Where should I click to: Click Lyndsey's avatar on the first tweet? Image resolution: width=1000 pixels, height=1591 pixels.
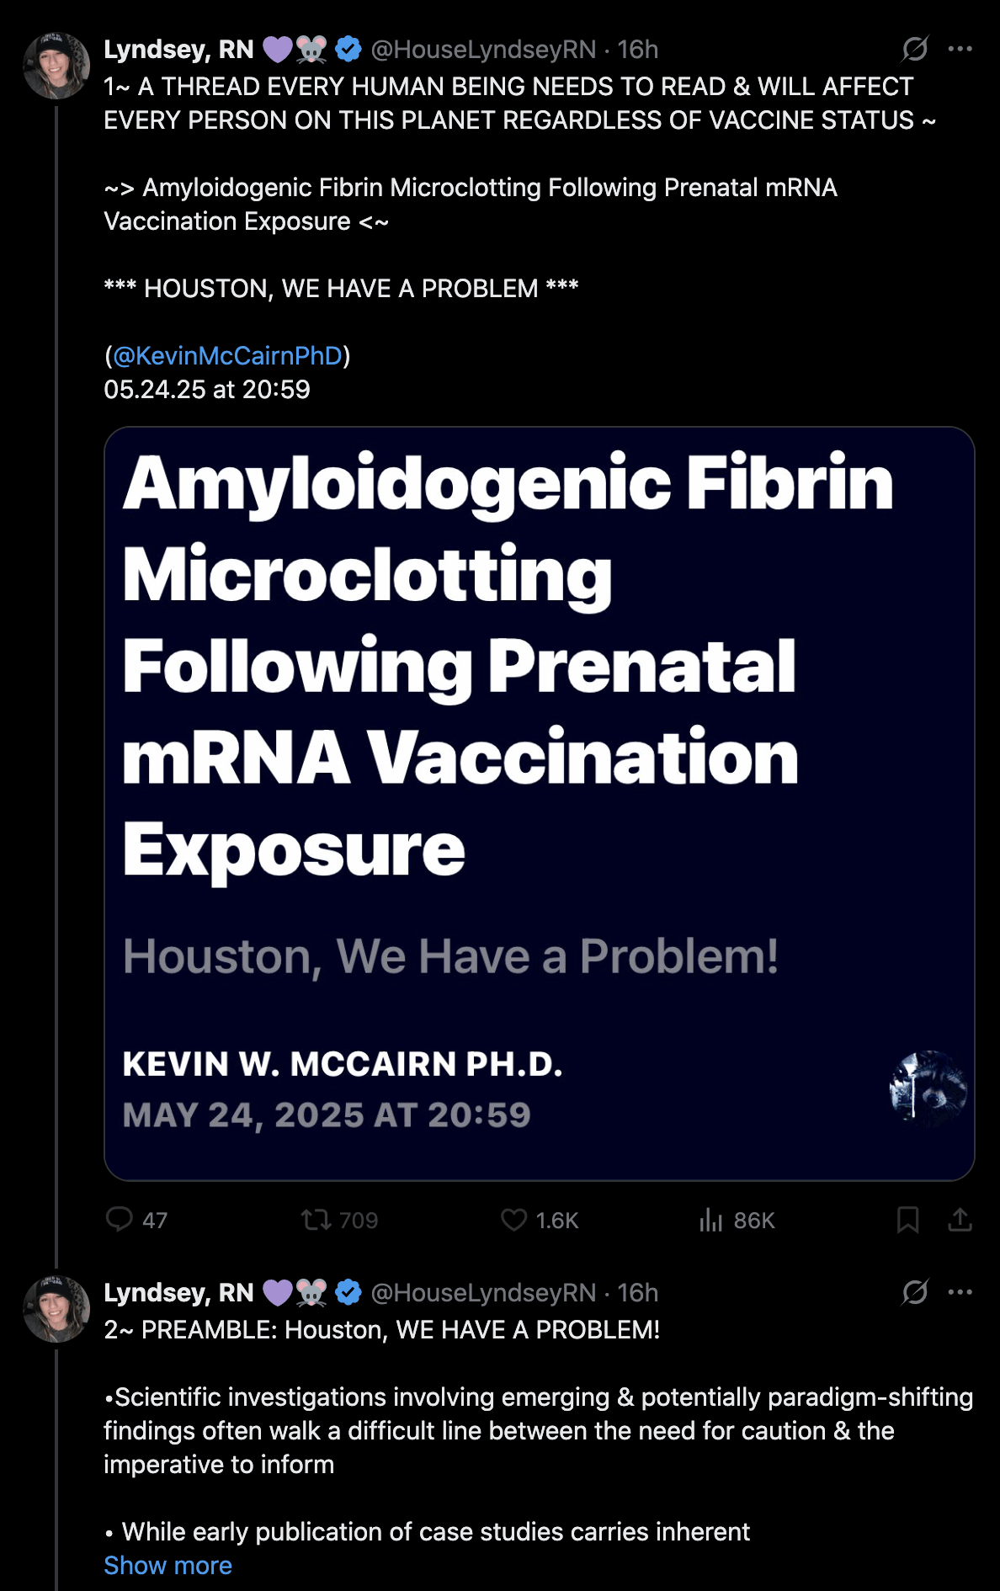(56, 66)
